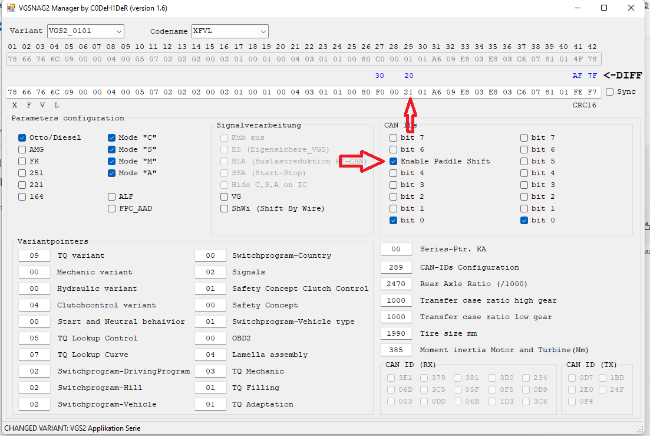Viewport: 650px width, 436px height.
Task: Click the VGSNAG2 Manager app icon in title bar
Action: (x=11, y=8)
